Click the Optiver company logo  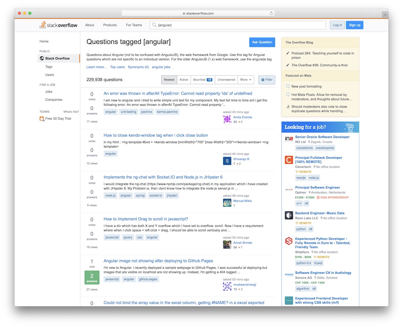(289, 190)
